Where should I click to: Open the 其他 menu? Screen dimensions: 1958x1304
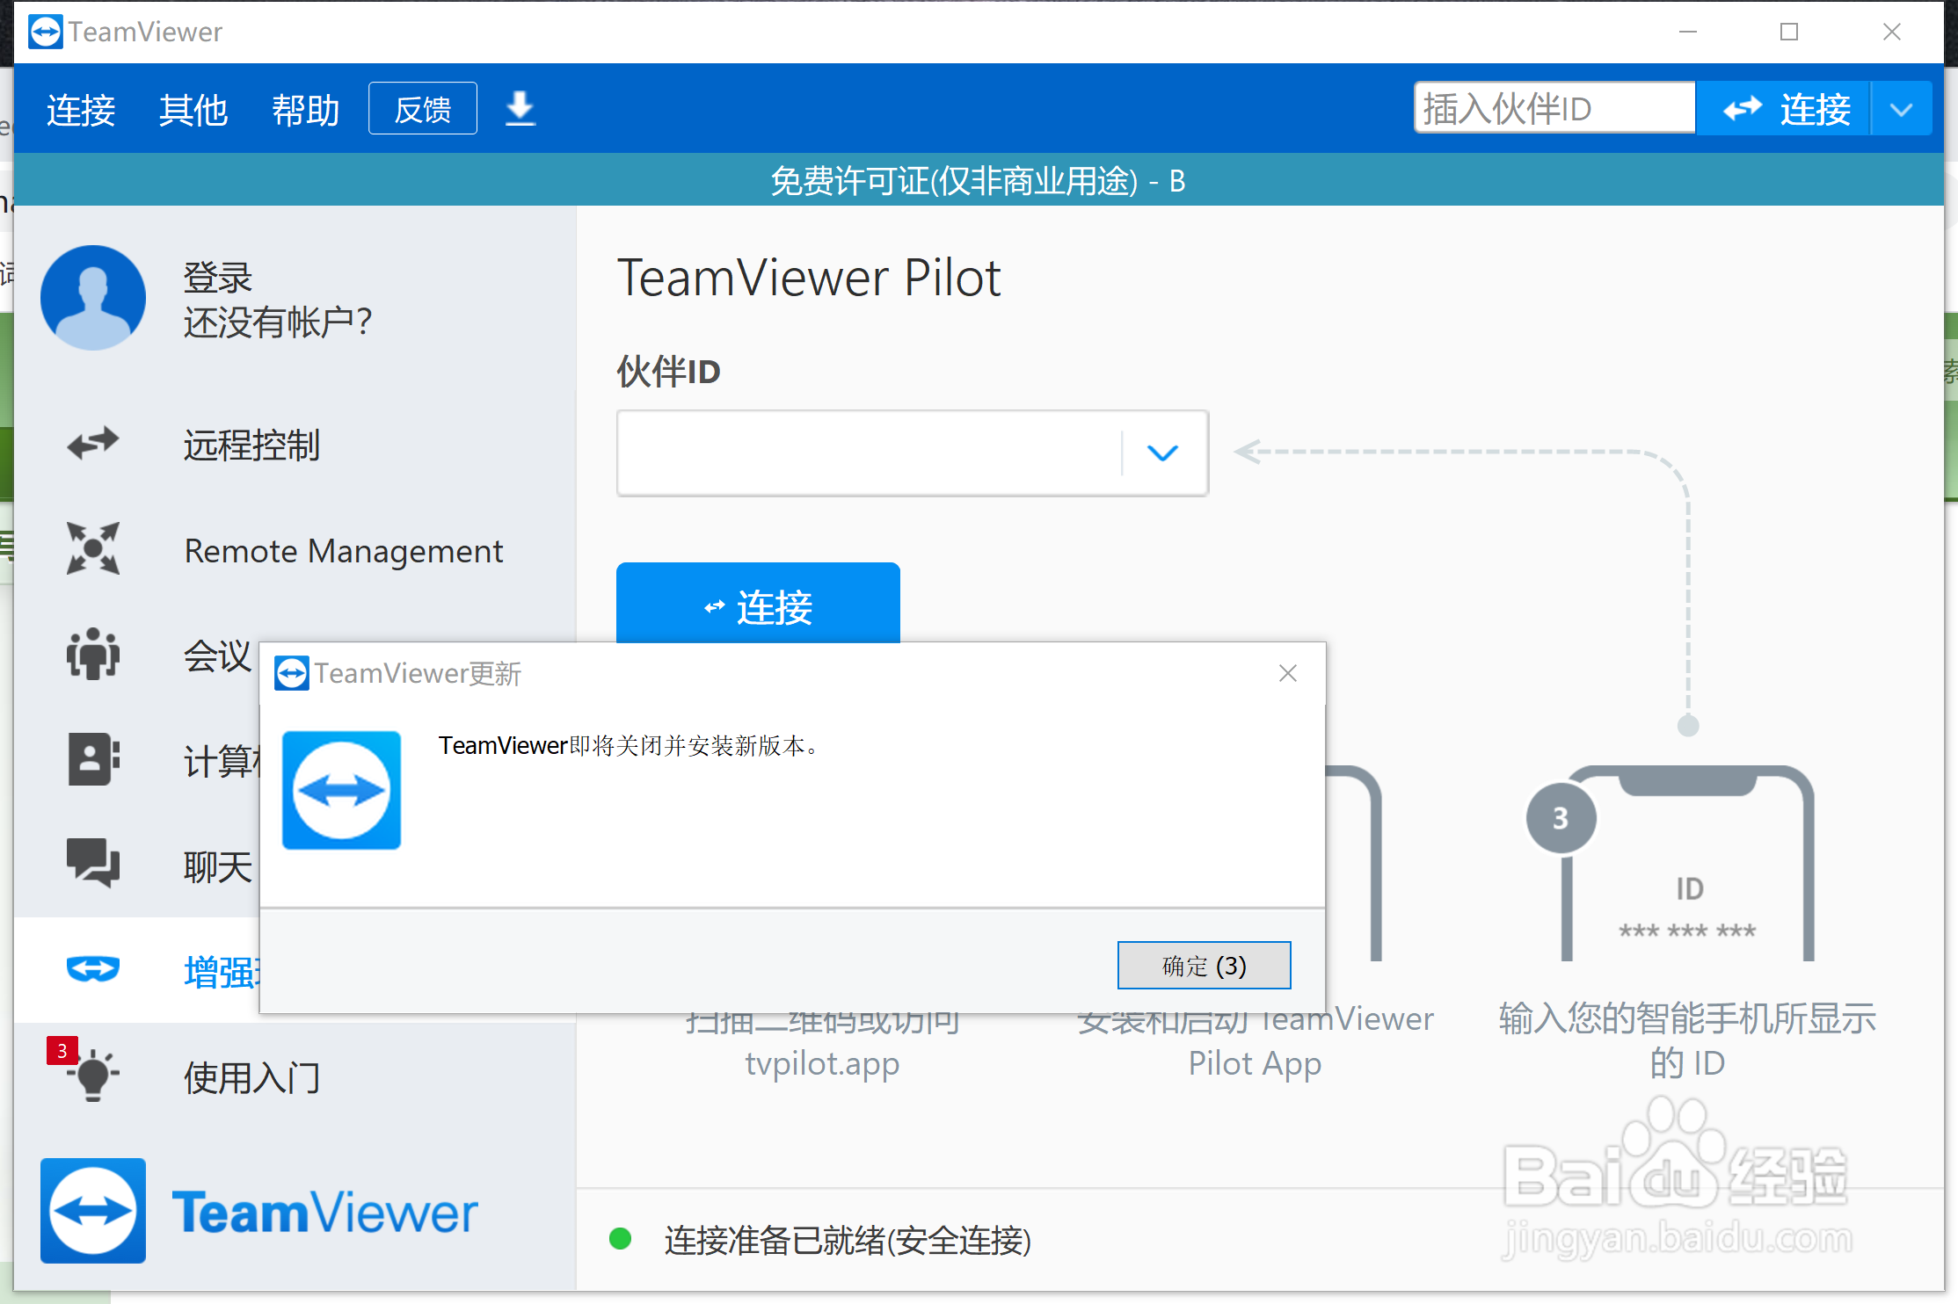[x=193, y=110]
